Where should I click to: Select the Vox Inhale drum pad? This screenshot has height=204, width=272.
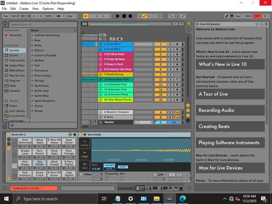[40, 163]
